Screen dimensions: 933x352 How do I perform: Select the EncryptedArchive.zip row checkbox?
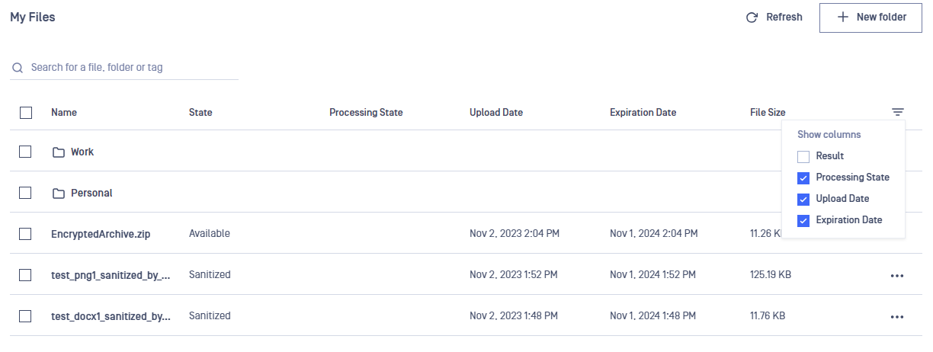click(x=25, y=233)
